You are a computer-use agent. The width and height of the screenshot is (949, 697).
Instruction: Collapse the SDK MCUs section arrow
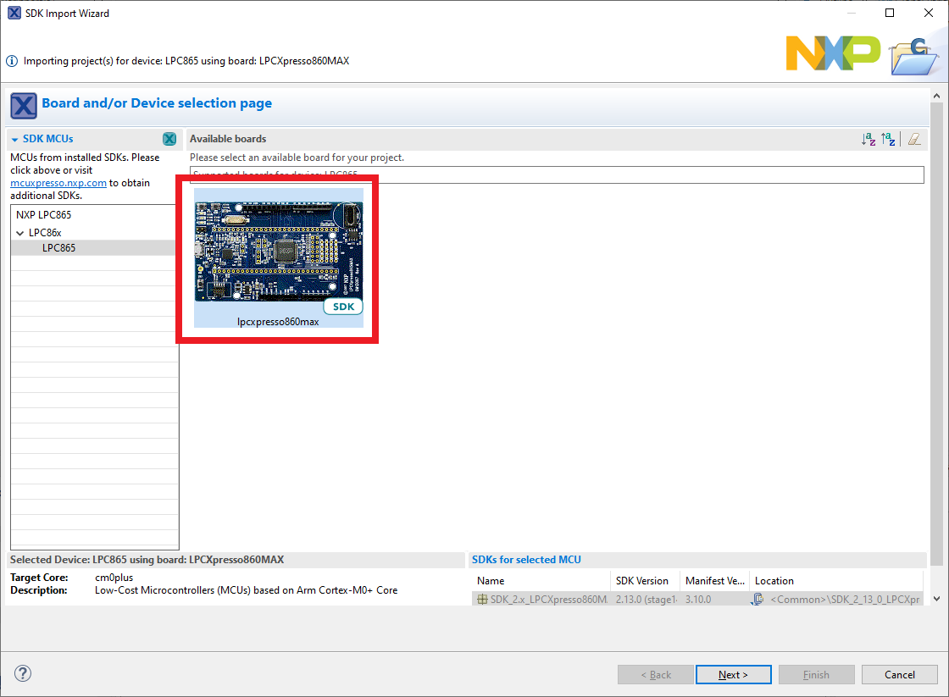[15, 139]
